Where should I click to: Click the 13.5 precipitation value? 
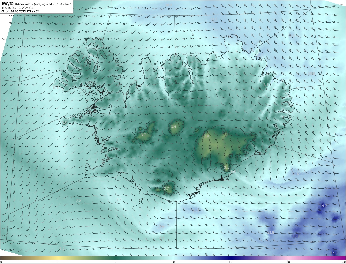point(296,236)
